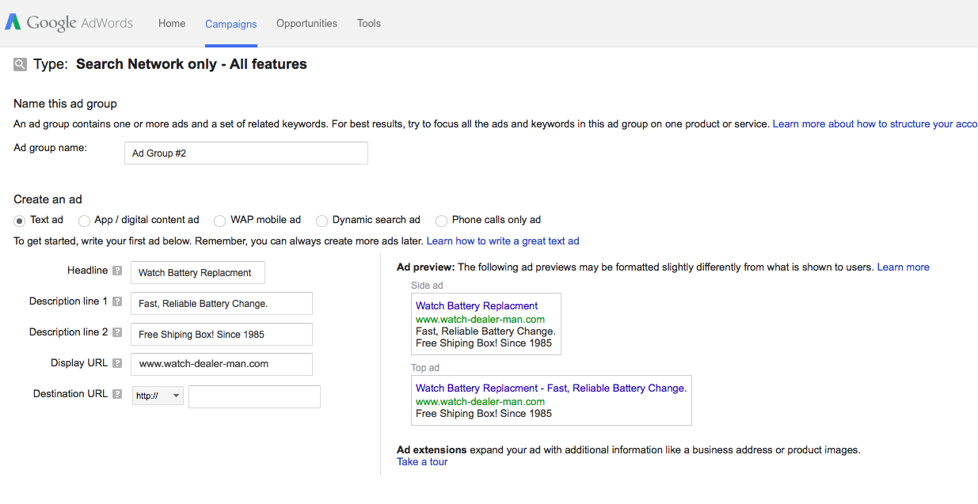978x504 pixels.
Task: Open help icon next to Description line 1
Action: point(117,301)
